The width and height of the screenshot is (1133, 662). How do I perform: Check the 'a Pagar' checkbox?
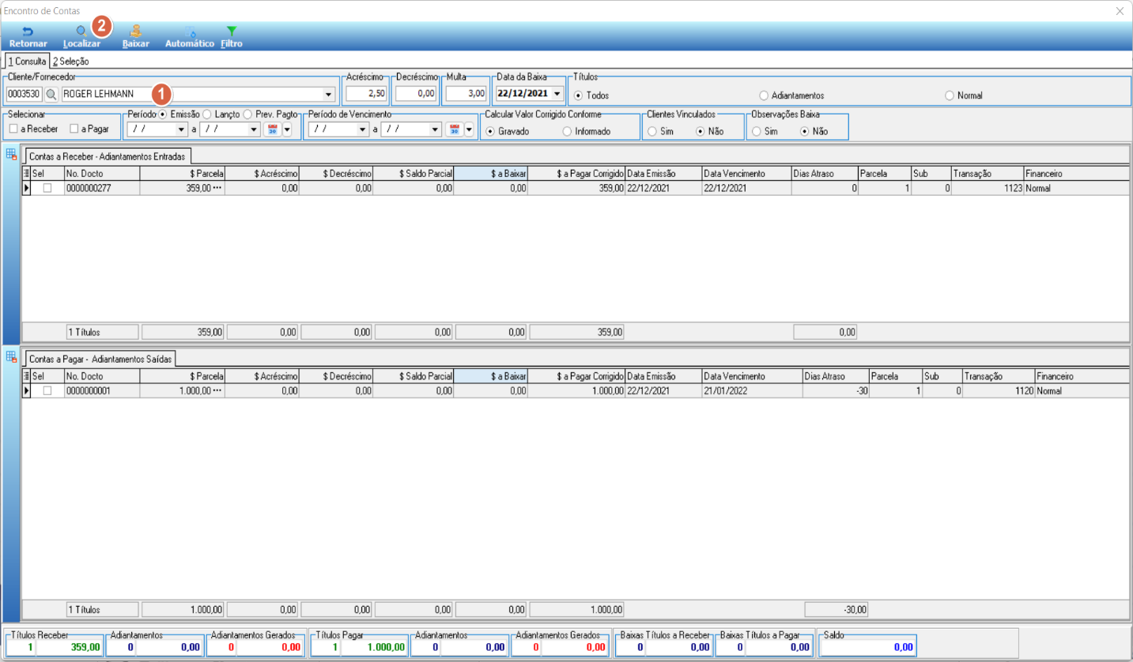tap(74, 128)
